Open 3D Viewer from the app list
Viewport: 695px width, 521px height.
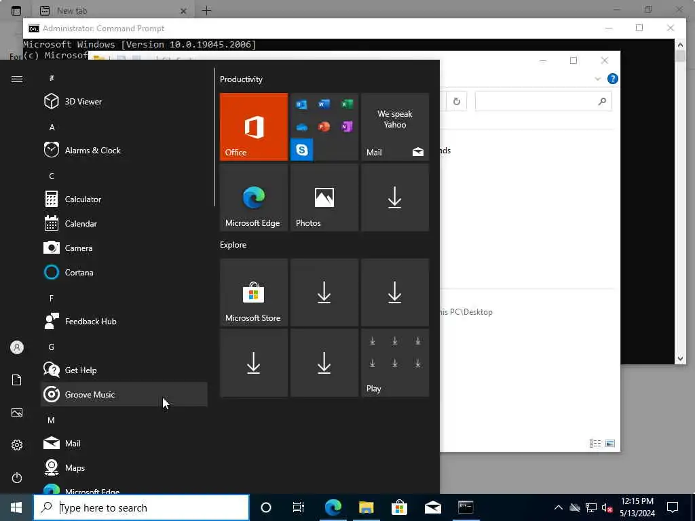(x=124, y=102)
